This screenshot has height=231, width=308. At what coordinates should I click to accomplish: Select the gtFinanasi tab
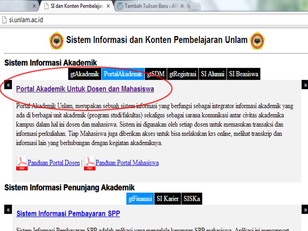point(140,199)
